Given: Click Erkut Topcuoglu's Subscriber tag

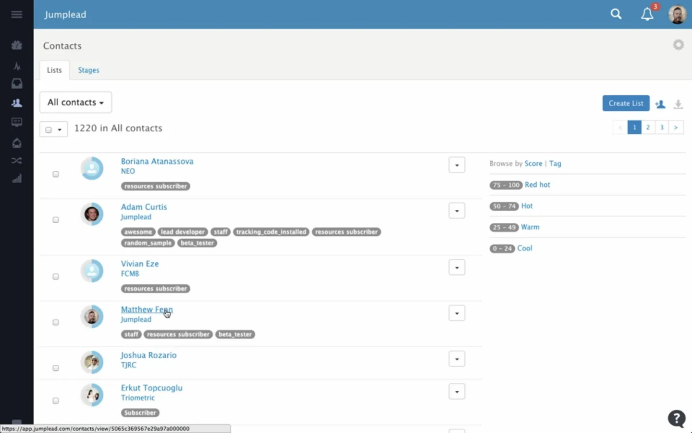Looking at the screenshot, I should coord(140,413).
